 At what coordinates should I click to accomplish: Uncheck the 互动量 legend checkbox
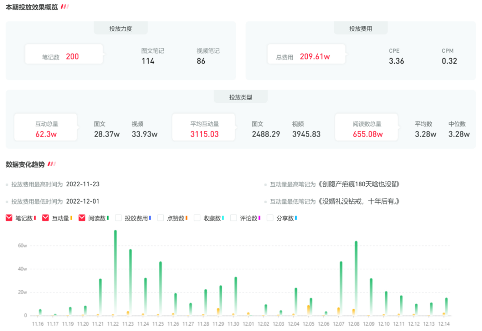point(46,218)
